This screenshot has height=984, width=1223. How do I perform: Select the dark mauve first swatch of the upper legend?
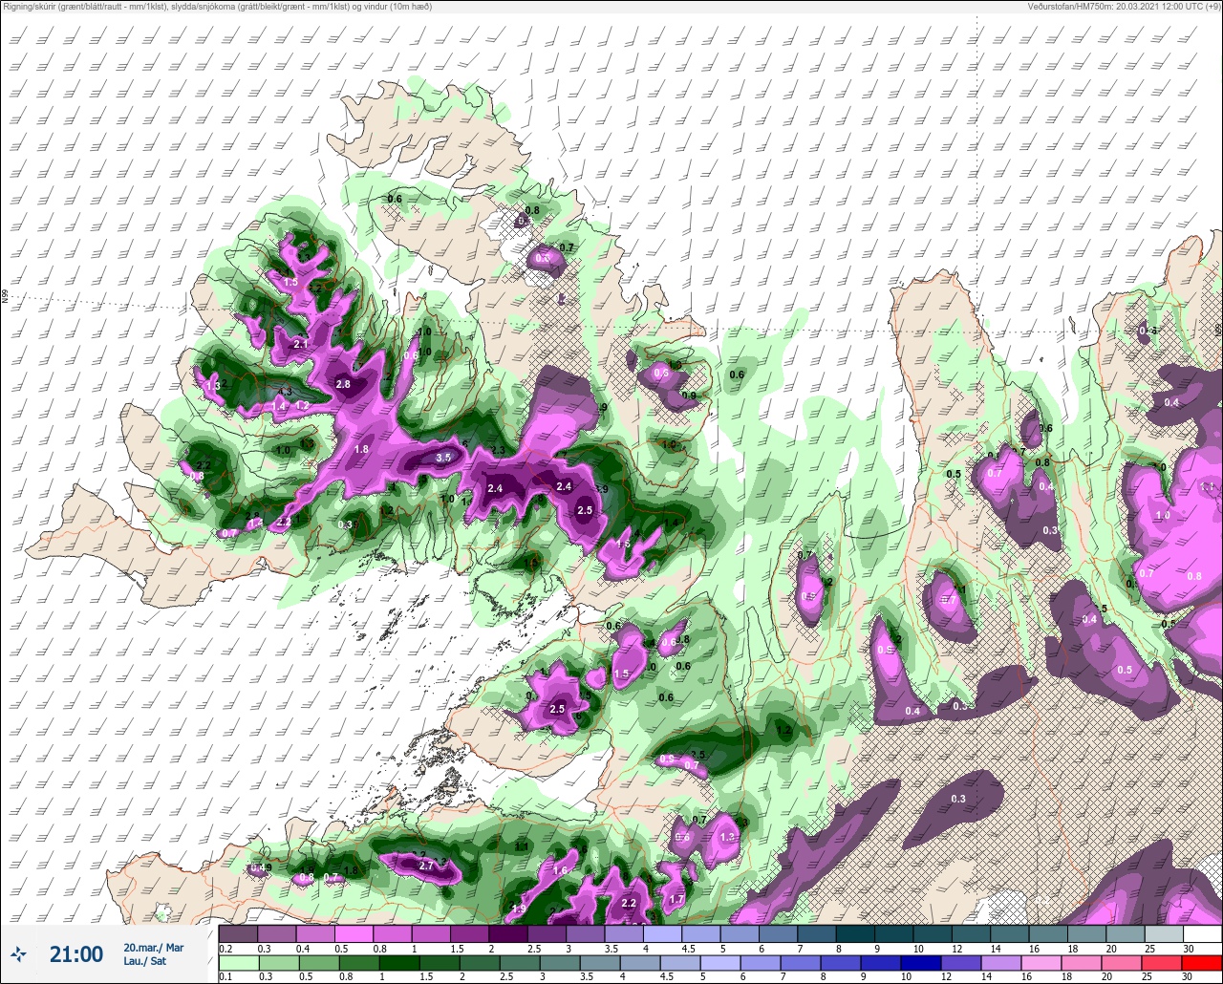[238, 933]
